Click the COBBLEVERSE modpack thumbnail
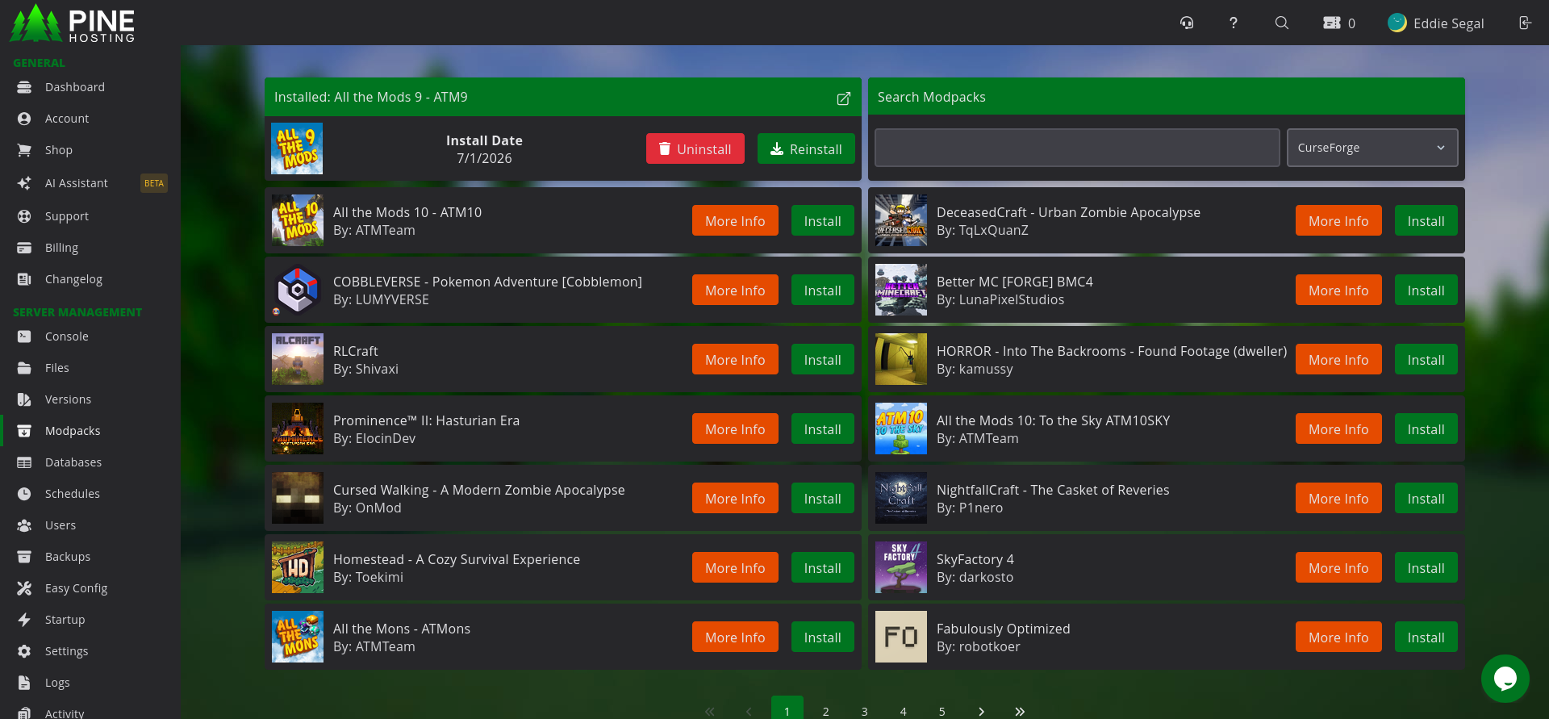Screen dimensions: 1549x719 [x=298, y=290]
